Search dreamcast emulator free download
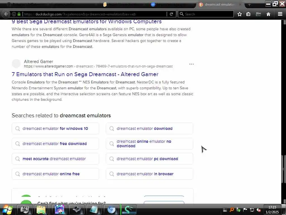Image resolution: width=286 pixels, height=215 pixels. (x=55, y=144)
